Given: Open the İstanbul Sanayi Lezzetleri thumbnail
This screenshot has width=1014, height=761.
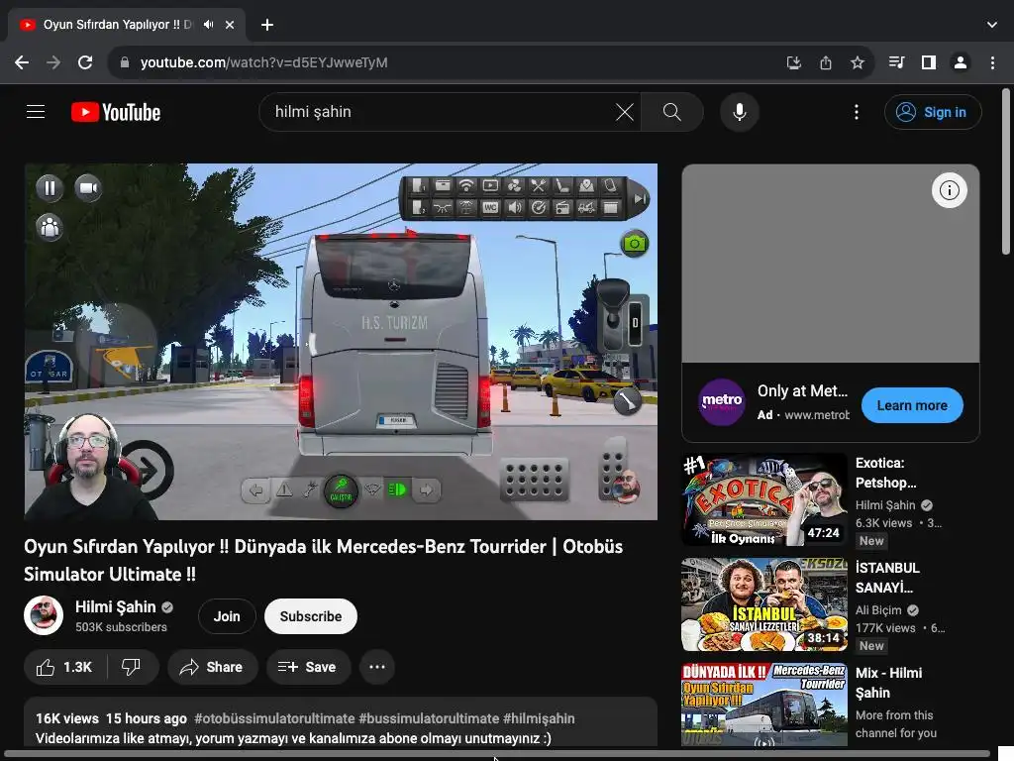Looking at the screenshot, I should [763, 604].
